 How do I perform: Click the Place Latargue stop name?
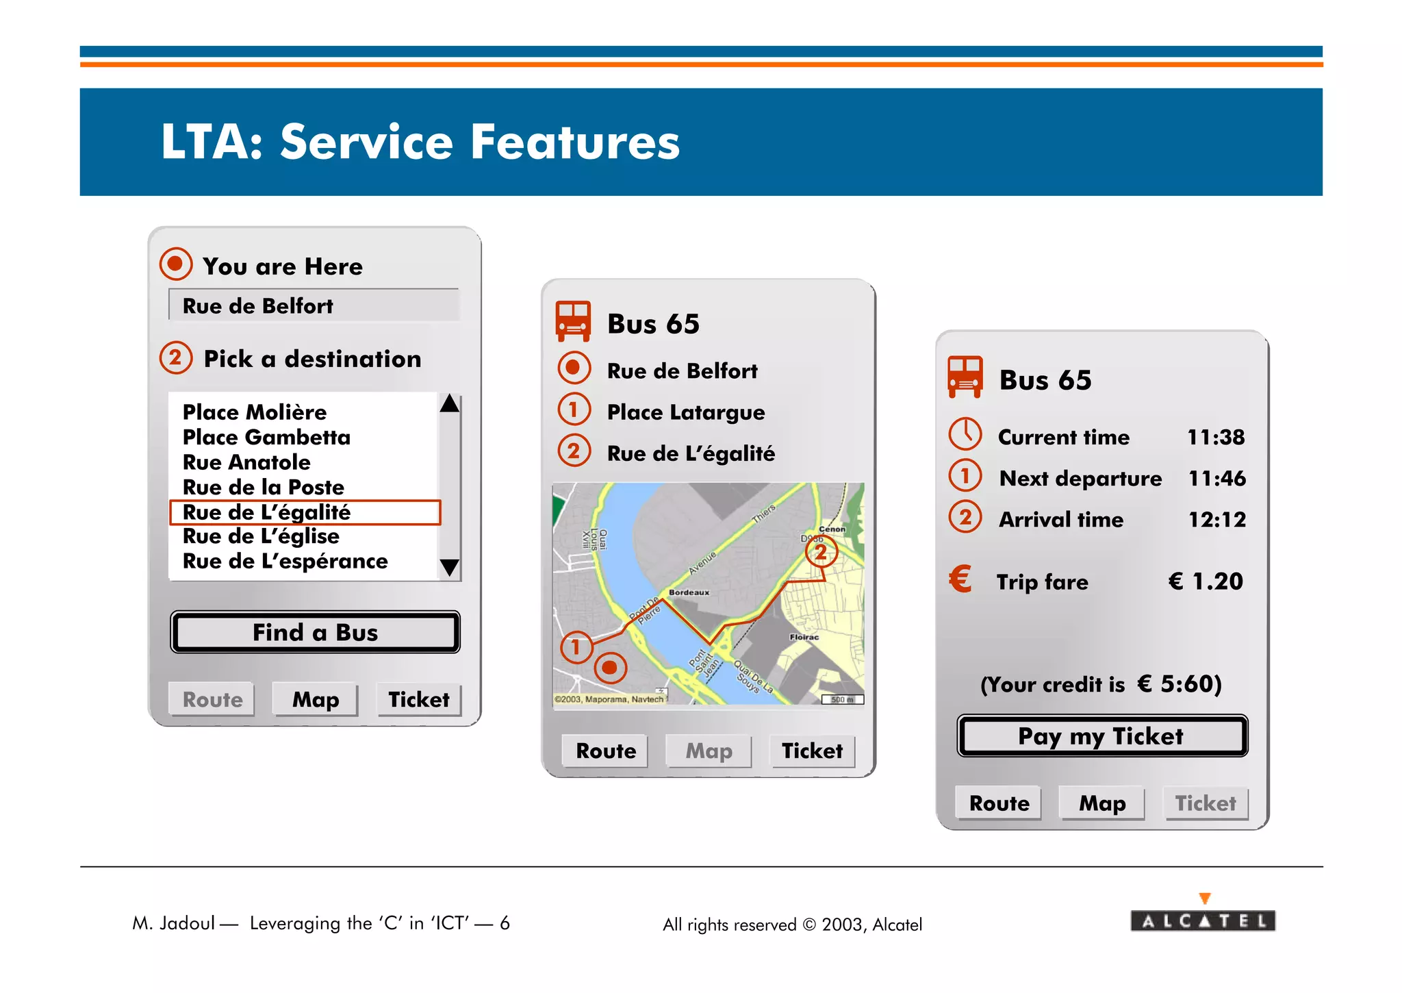point(686,412)
